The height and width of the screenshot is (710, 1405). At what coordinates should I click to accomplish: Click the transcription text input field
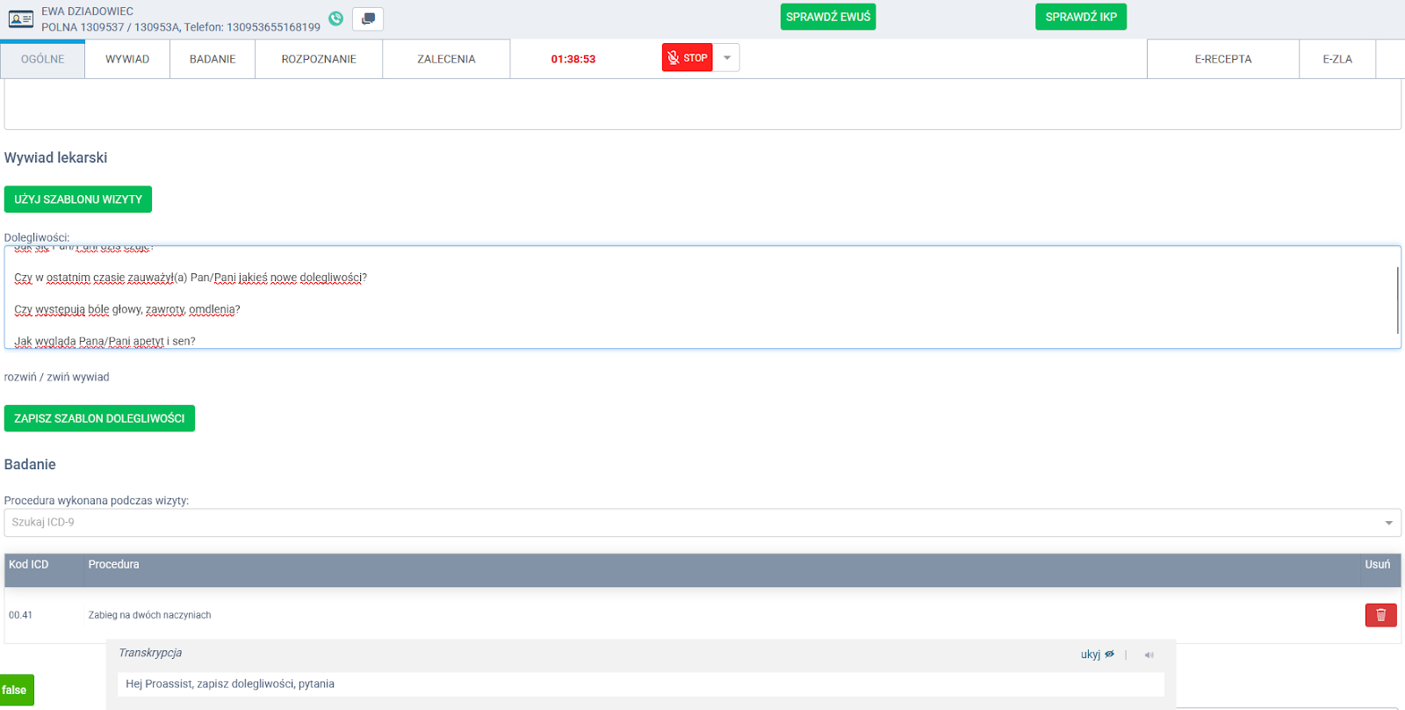[x=641, y=684]
